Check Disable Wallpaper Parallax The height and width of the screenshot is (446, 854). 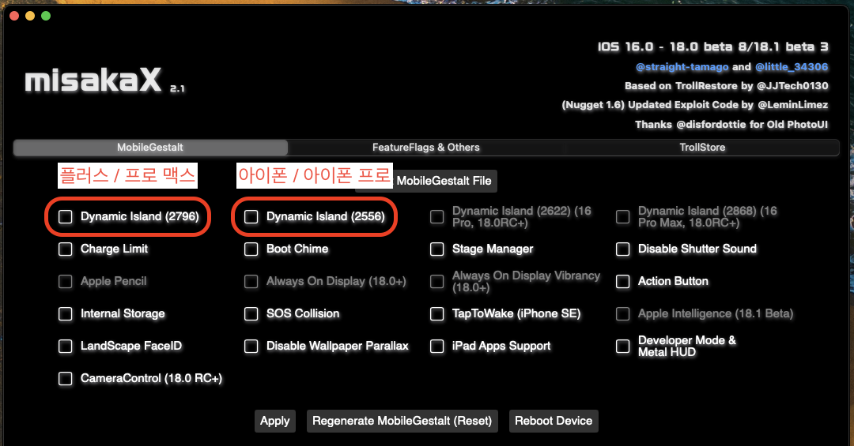[x=251, y=346]
